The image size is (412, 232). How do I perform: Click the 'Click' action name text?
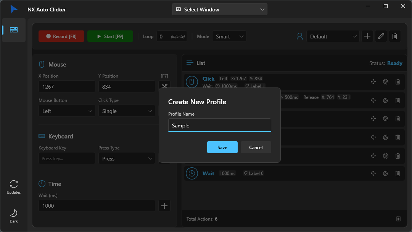point(208,79)
